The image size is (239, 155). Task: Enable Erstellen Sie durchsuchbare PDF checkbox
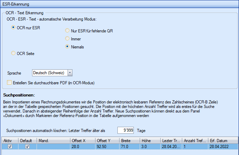(x=9, y=83)
